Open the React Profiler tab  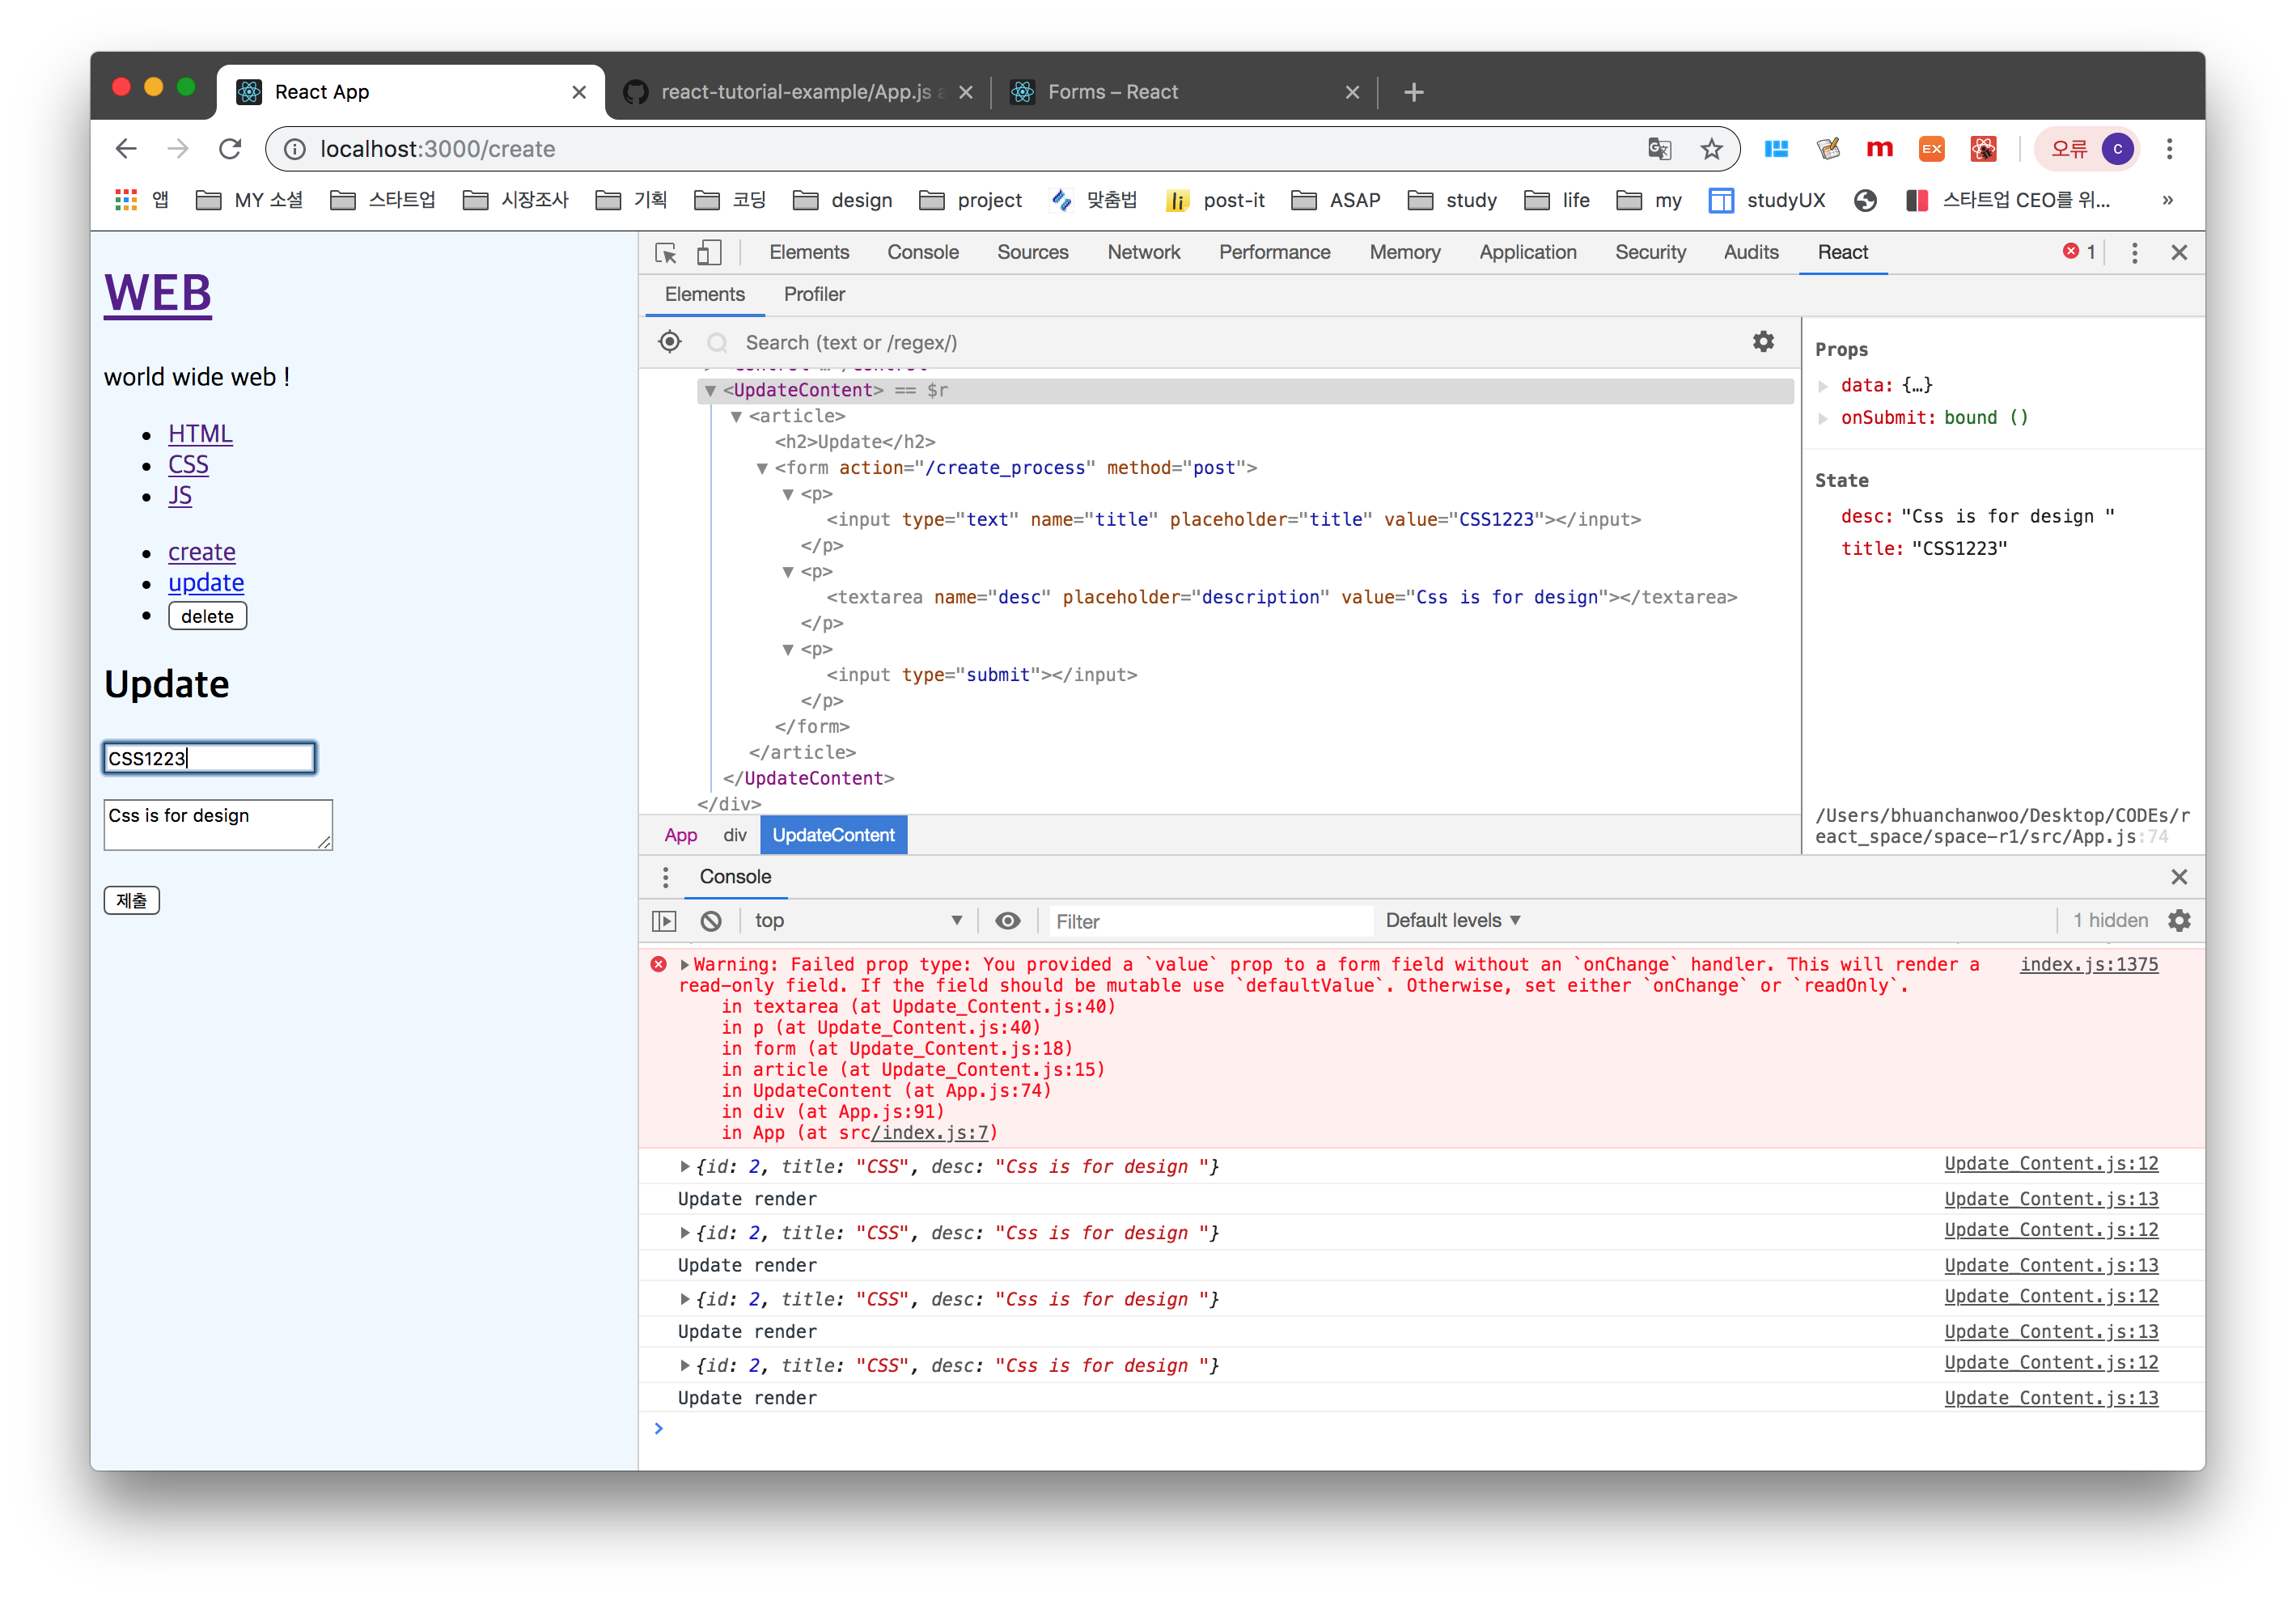[814, 295]
